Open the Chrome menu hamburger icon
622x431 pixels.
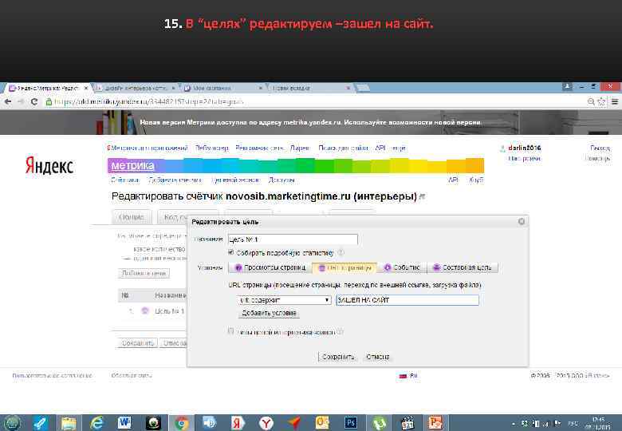615,102
